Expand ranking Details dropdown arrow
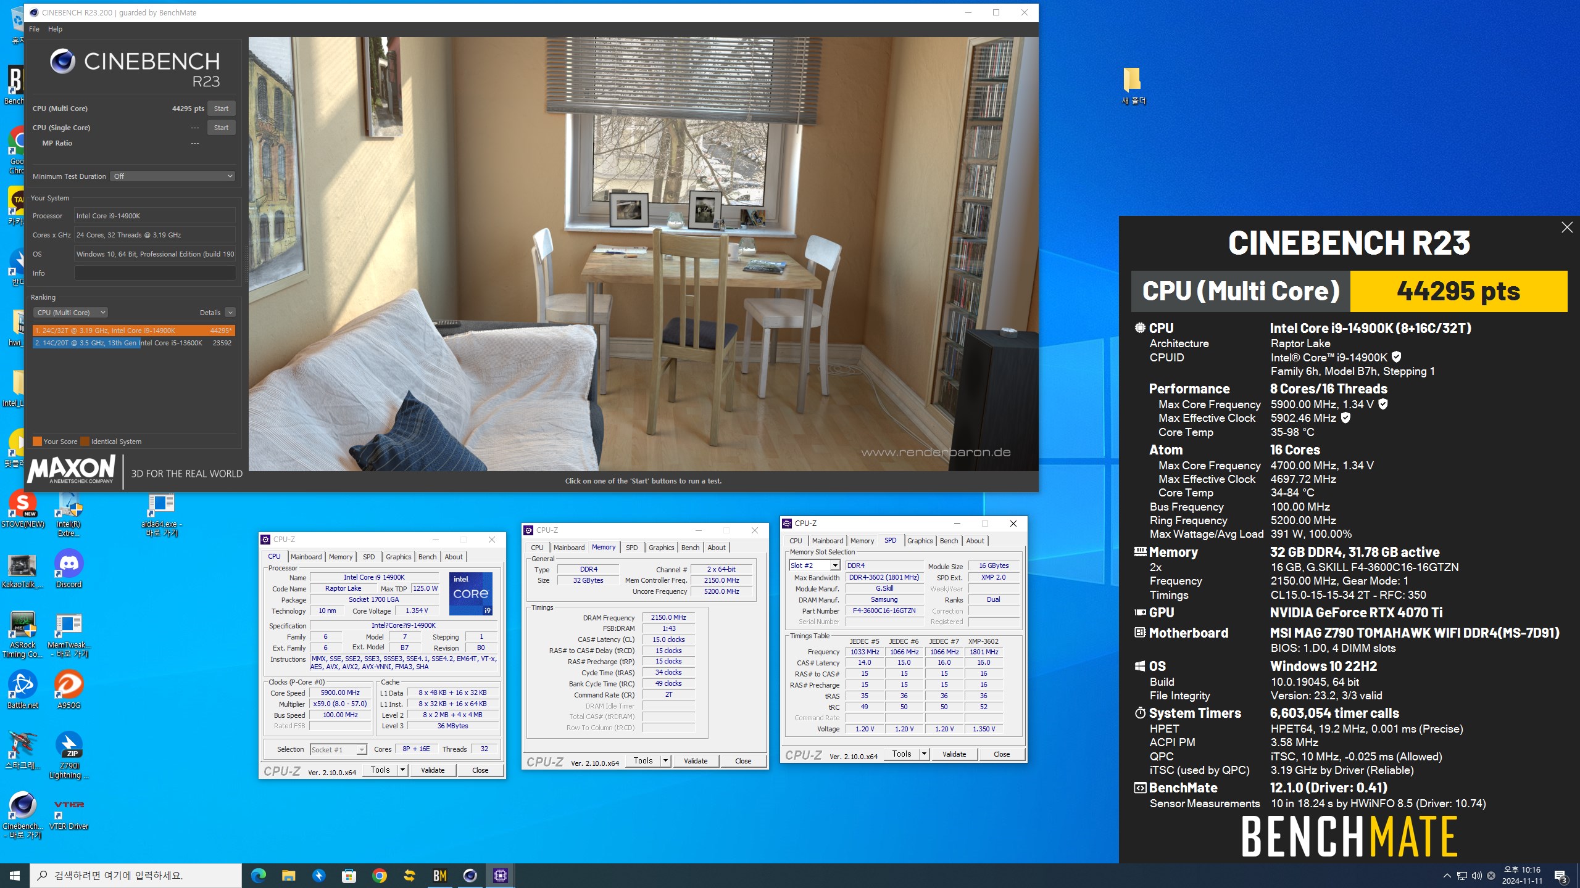Viewport: 1580px width, 888px height. point(230,313)
